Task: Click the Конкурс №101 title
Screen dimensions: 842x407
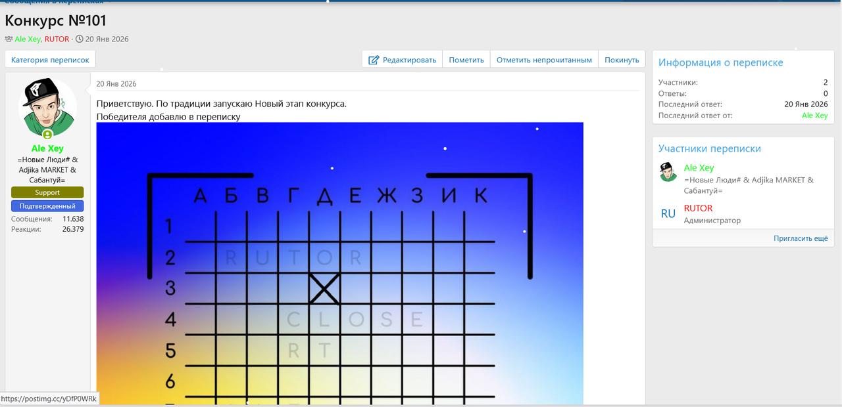Action: 55,20
